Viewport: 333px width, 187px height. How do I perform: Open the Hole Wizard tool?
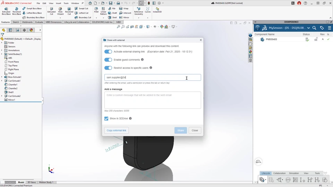tap(60, 11)
